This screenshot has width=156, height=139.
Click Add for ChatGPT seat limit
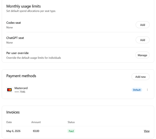point(142,40)
